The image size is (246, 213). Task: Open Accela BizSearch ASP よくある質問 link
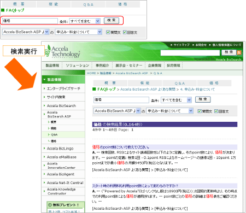click(148, 90)
